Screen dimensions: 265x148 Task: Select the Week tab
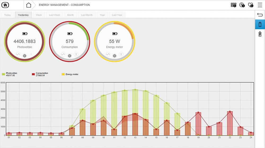[39, 15]
